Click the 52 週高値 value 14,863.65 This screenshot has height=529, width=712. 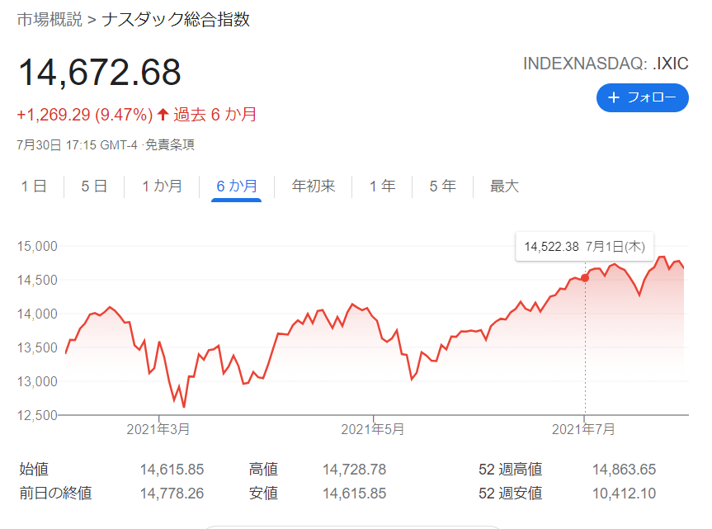pyautogui.click(x=624, y=470)
